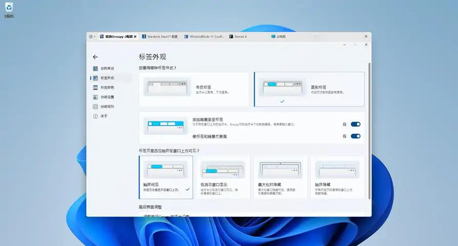Screen dimensions: 458x246
Task: Switch to the Stardock Start11 配置 tab
Action: 160,37
